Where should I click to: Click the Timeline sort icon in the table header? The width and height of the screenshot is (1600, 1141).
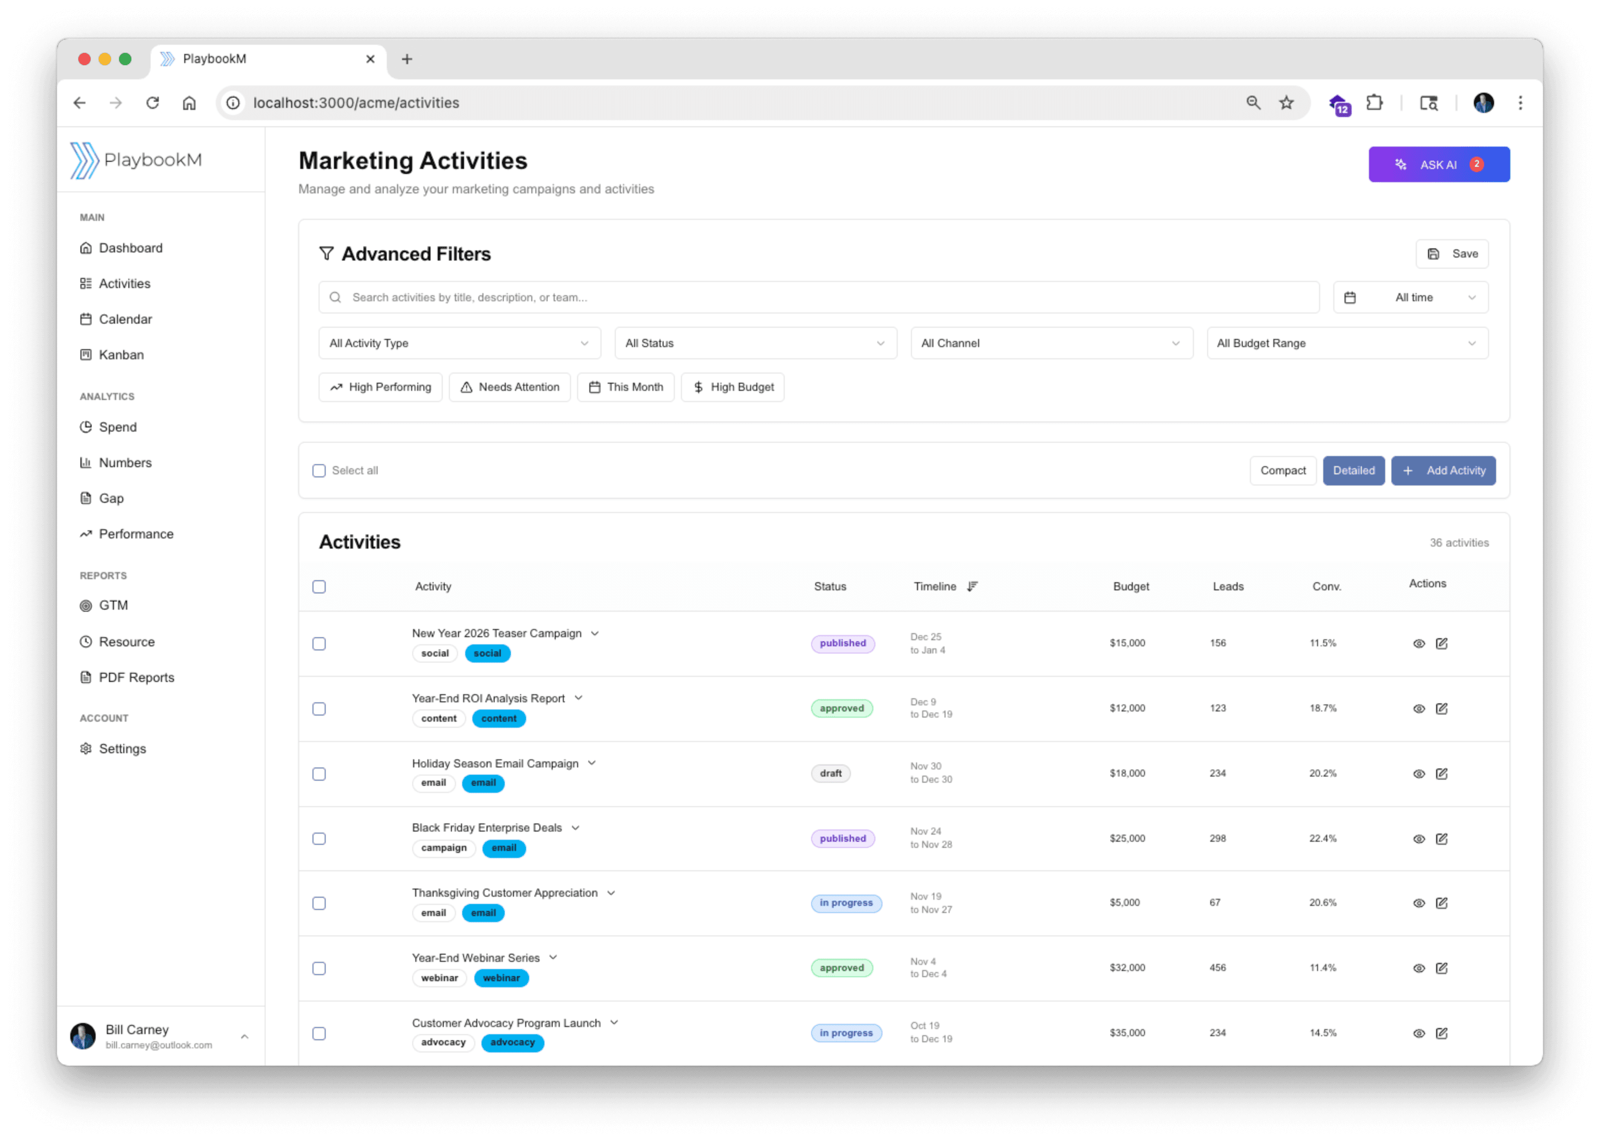coord(972,587)
